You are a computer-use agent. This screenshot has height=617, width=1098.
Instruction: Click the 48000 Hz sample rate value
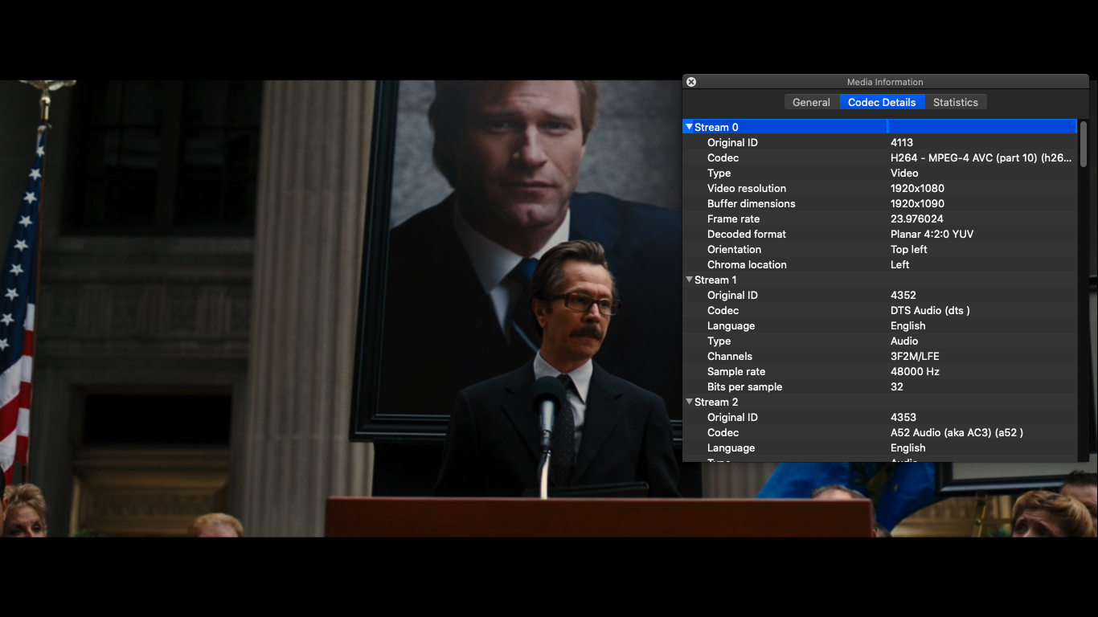(x=915, y=371)
